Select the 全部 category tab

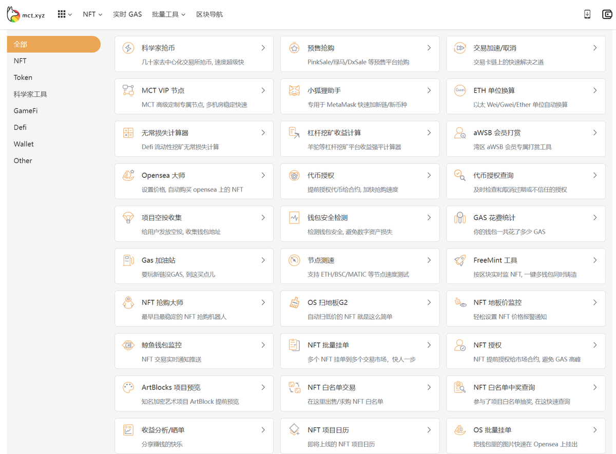[x=53, y=44]
